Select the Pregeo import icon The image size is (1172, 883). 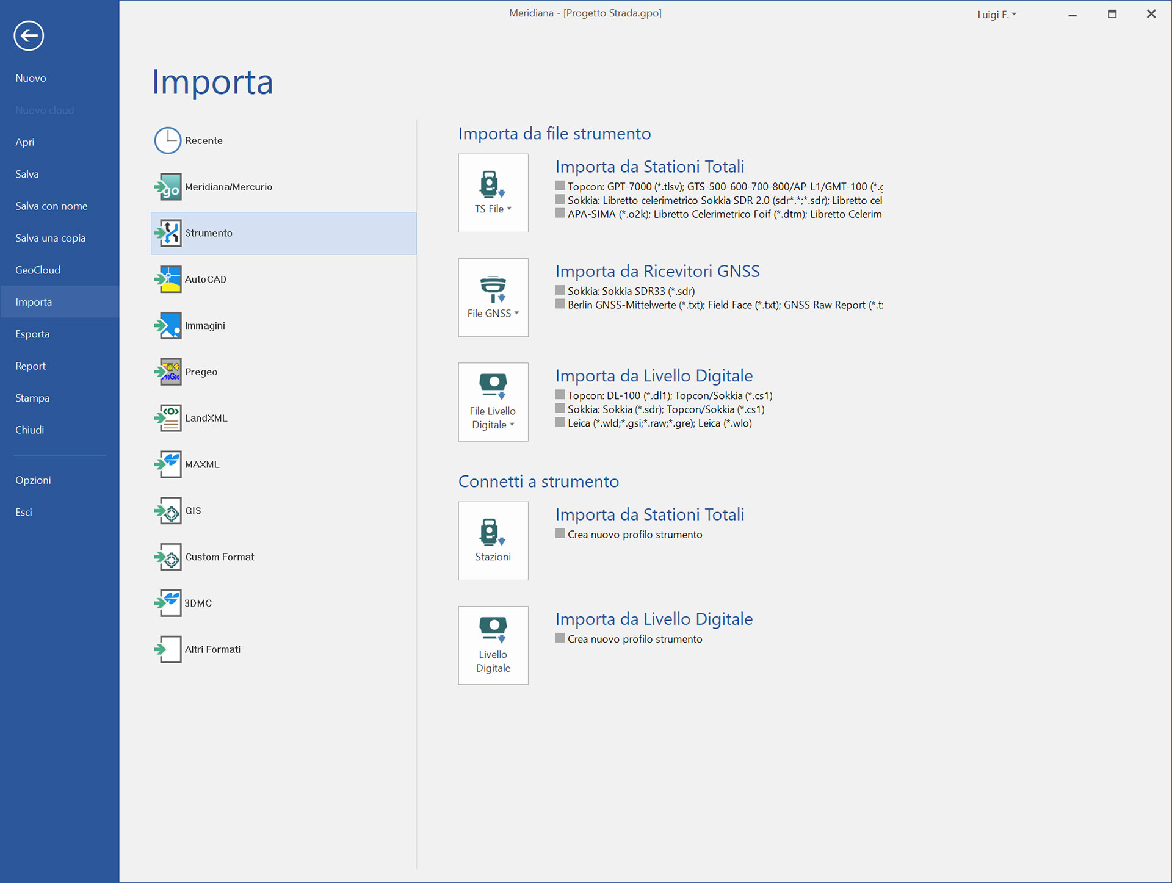coord(168,372)
